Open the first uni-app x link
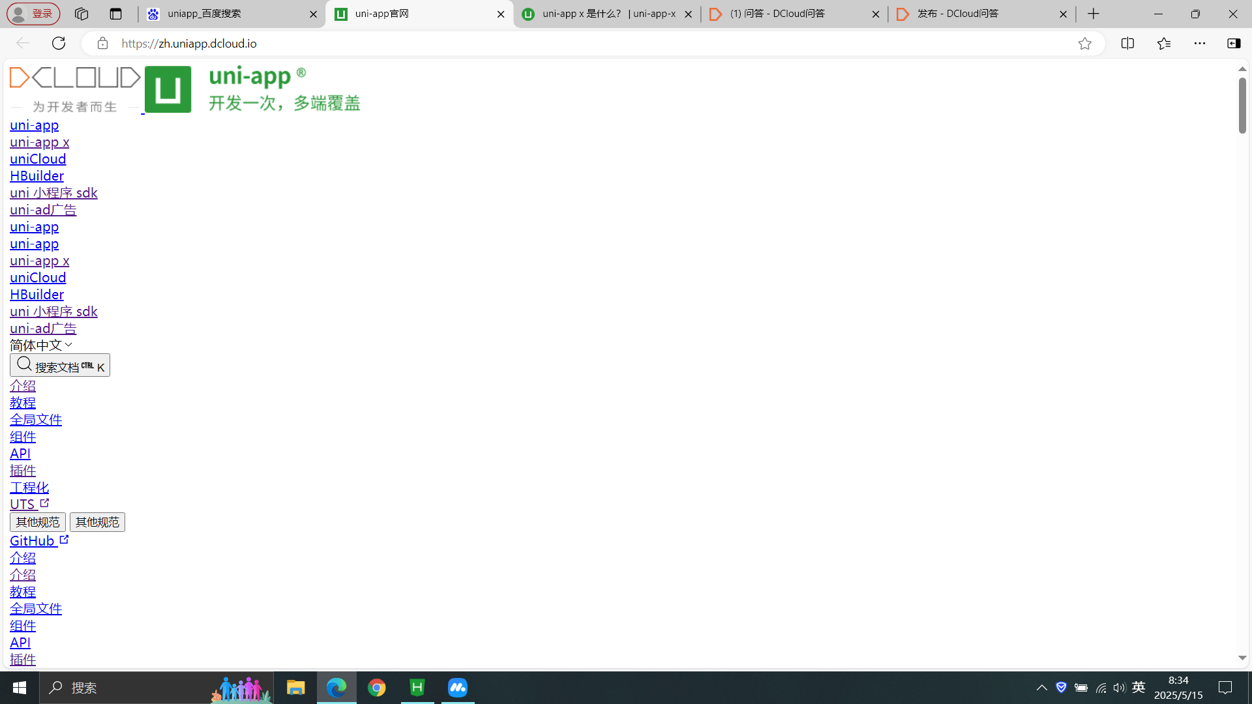The height and width of the screenshot is (704, 1252). pyautogui.click(x=39, y=142)
